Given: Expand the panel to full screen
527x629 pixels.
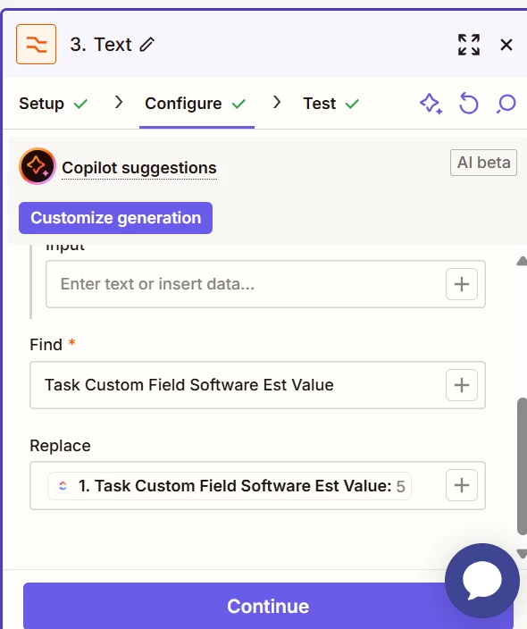Looking at the screenshot, I should 469,45.
